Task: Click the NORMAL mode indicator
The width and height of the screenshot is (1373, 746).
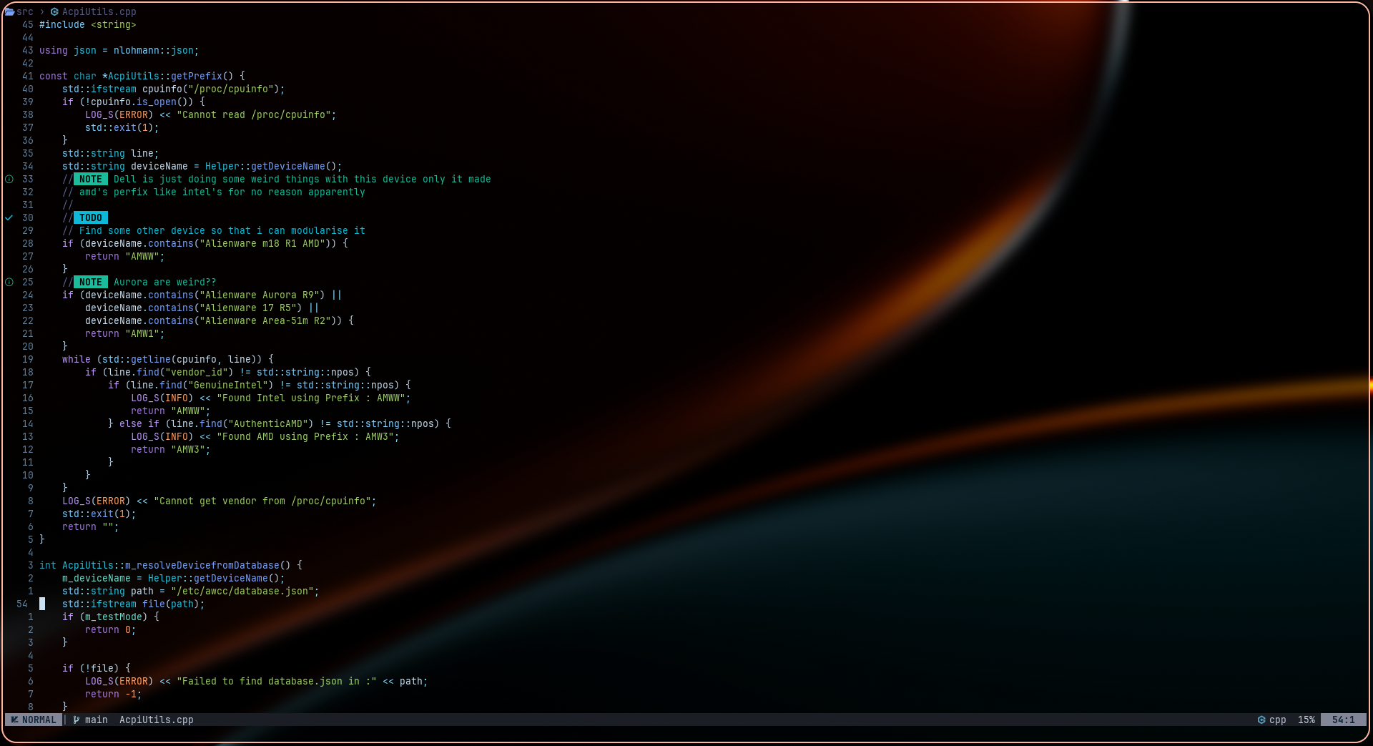Action: [x=33, y=720]
